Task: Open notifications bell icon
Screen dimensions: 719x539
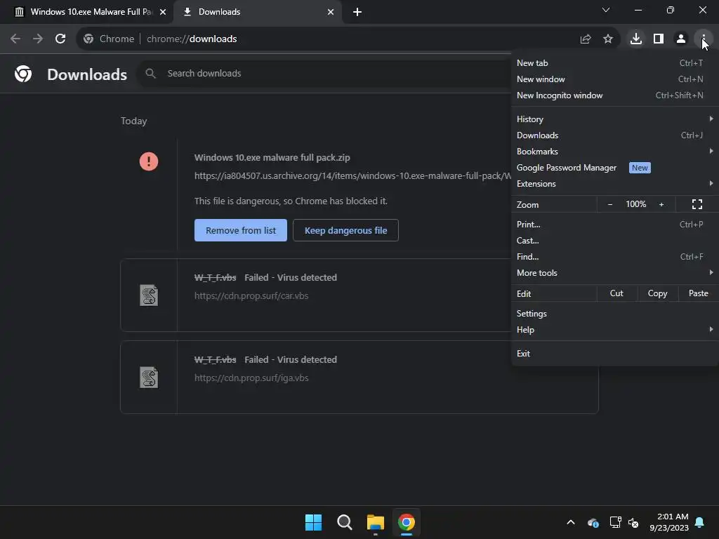Action: pyautogui.click(x=700, y=522)
